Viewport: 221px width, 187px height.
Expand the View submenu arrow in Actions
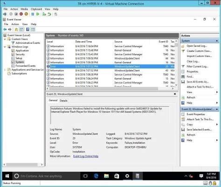[217, 92]
